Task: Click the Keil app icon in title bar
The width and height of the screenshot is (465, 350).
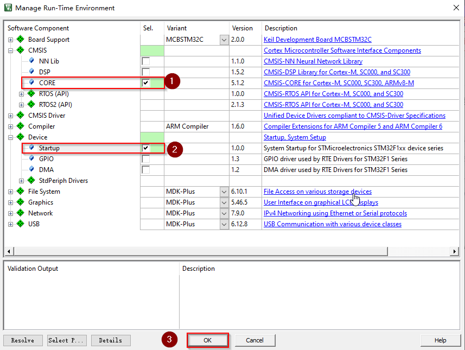Action: point(8,8)
